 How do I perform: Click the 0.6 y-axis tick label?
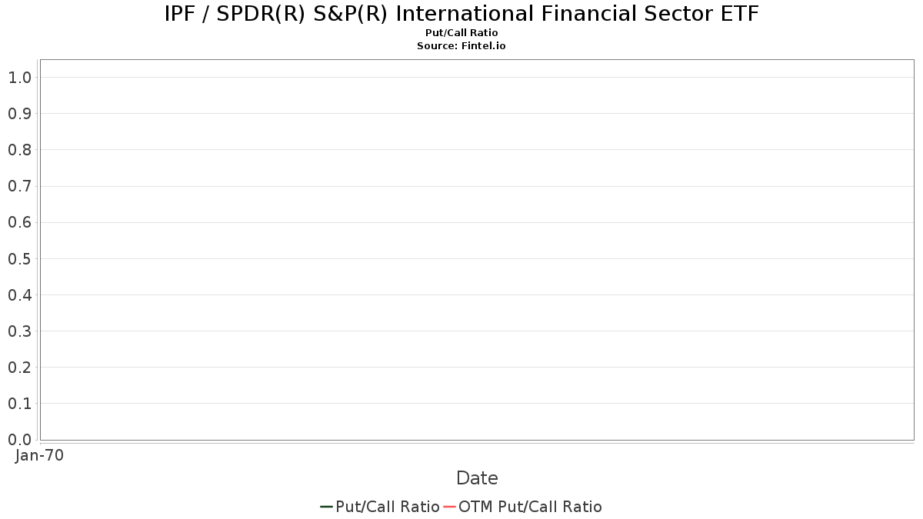click(x=20, y=222)
